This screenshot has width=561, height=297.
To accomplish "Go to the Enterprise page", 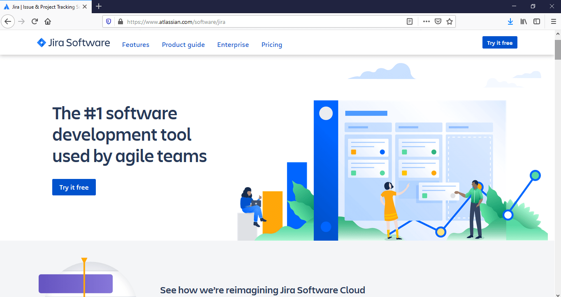I will coord(233,44).
